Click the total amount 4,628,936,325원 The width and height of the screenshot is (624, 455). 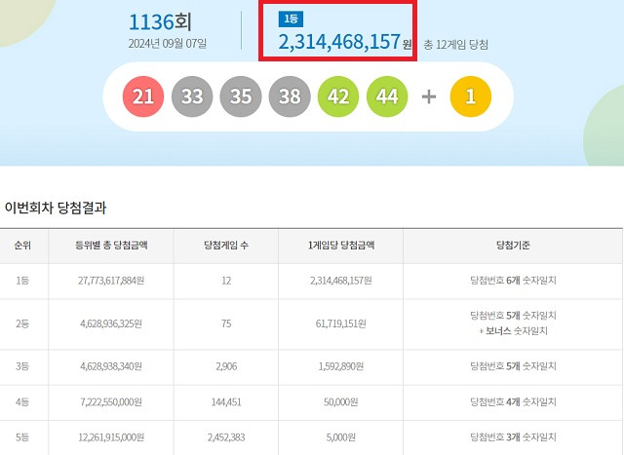111,323
